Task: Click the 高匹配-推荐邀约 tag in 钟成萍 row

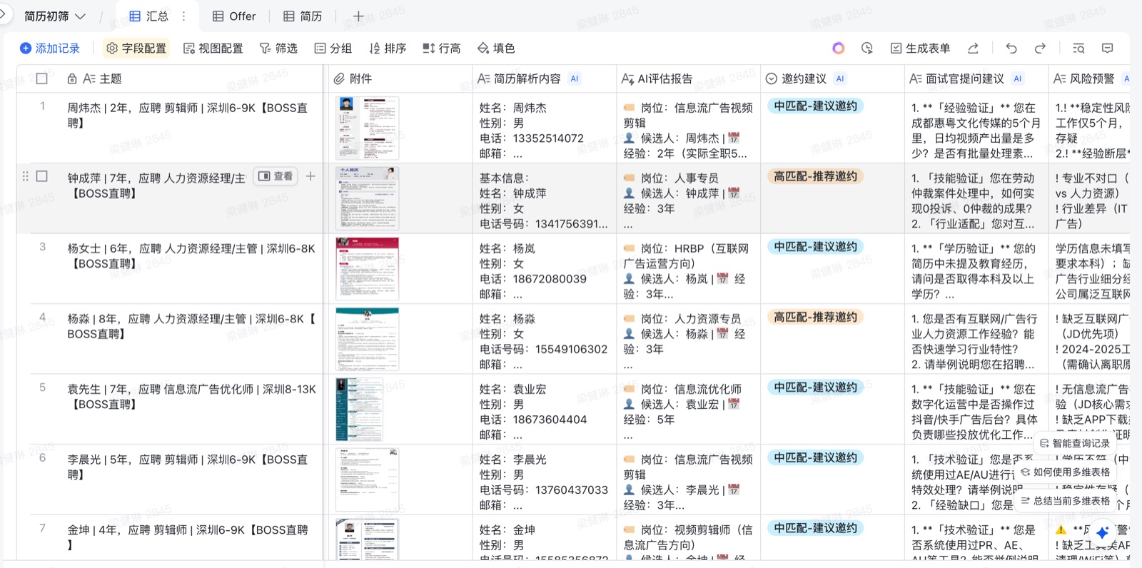Action: tap(816, 176)
